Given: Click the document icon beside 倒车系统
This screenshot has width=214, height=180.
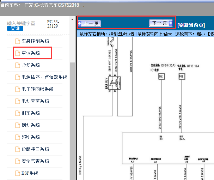Looking at the screenshot, I should [18, 113].
